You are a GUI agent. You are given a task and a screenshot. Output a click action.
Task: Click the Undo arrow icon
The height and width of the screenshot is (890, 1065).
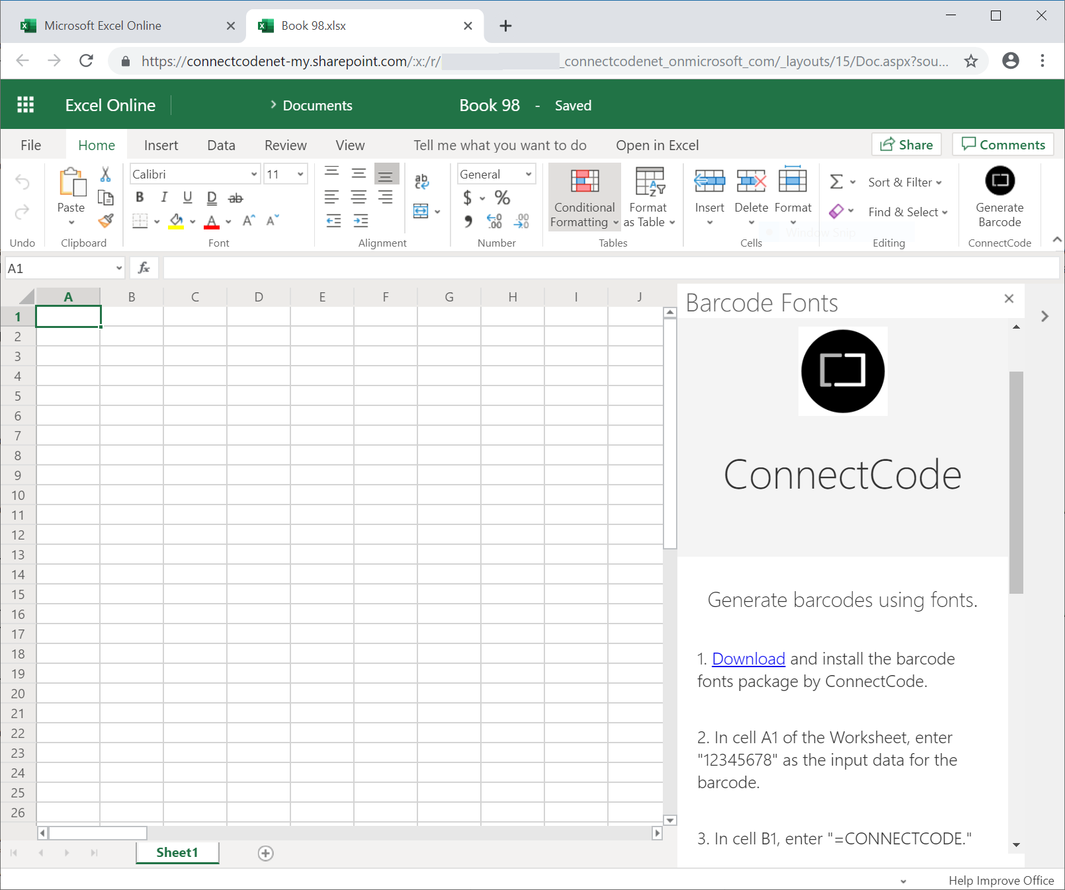[22, 182]
